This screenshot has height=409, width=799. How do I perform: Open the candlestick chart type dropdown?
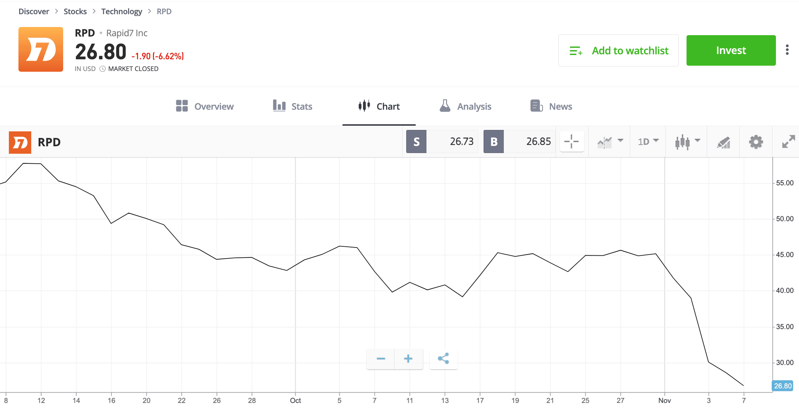pos(687,142)
